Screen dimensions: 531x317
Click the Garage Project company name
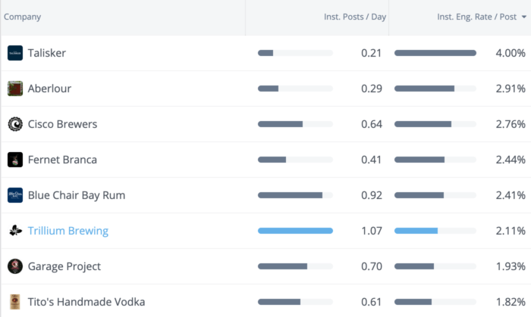pyautogui.click(x=64, y=266)
